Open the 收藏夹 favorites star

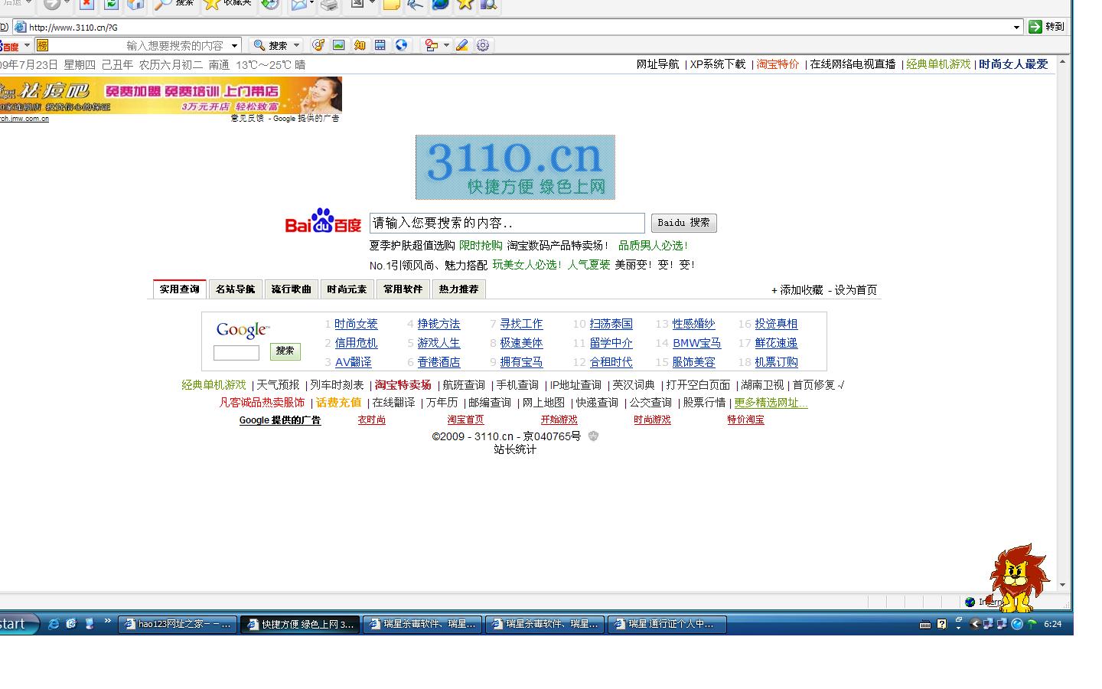coord(227,5)
